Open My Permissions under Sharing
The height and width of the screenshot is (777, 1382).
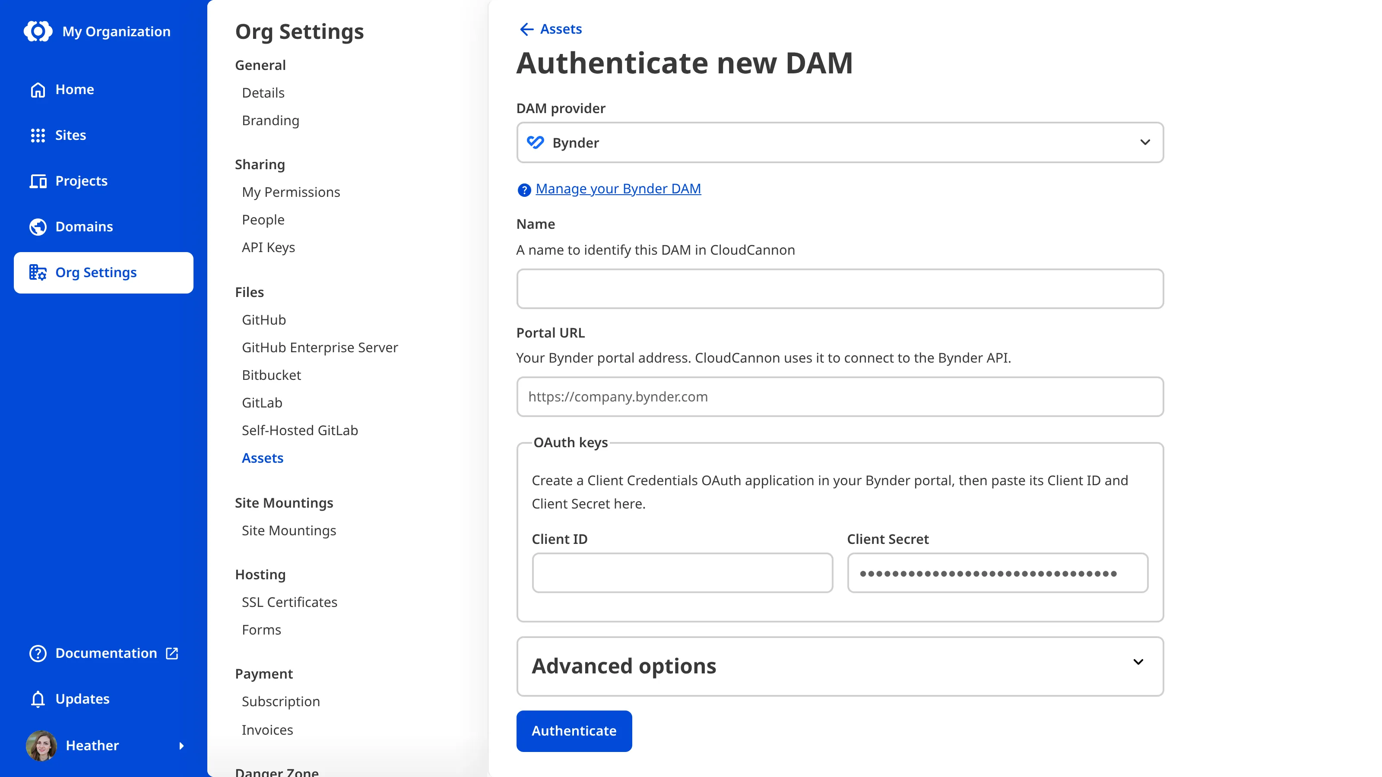click(x=291, y=192)
